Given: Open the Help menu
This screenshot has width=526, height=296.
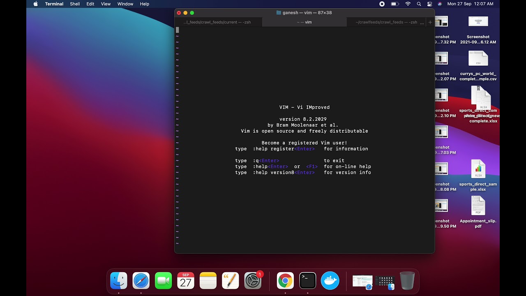Looking at the screenshot, I should [x=145, y=4].
